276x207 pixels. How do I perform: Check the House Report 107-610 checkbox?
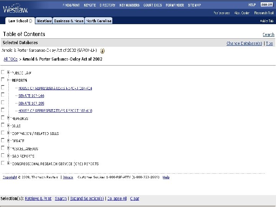pyautogui.click(x=3, y=110)
